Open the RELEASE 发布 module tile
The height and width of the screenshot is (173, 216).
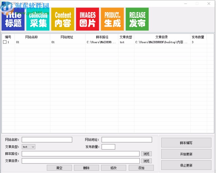click(137, 19)
